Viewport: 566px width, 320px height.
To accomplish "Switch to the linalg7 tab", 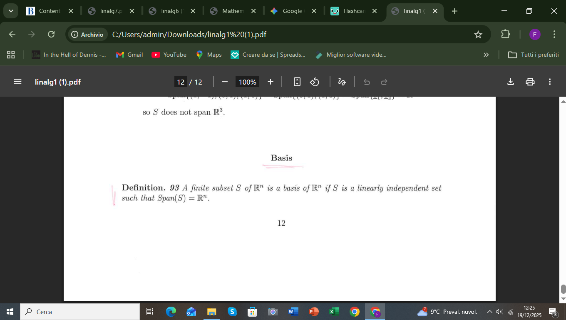I will [111, 11].
